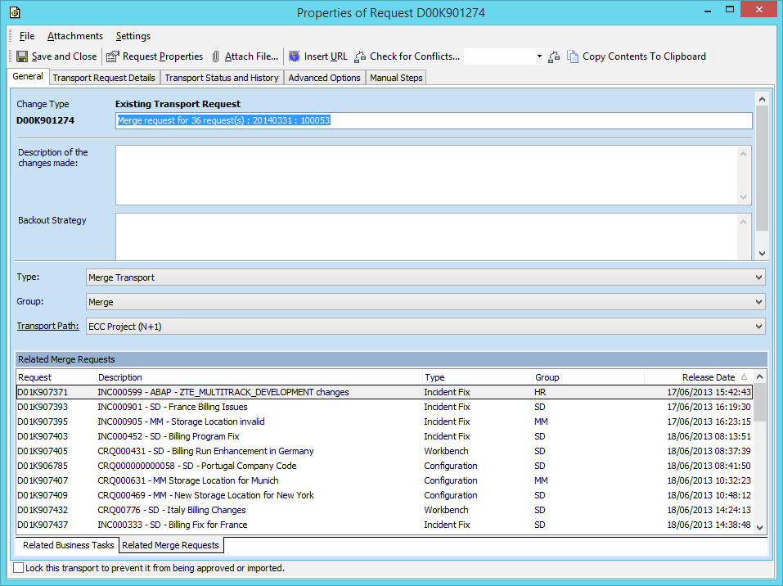The height and width of the screenshot is (586, 783).
Task: Enable the lock this transport checkbox
Action: pos(19,567)
